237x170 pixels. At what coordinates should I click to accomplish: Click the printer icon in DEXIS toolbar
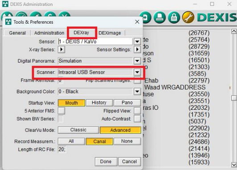tap(159, 17)
